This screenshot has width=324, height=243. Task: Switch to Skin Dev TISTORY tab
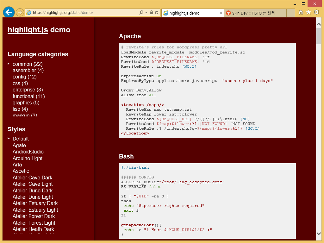click(255, 13)
